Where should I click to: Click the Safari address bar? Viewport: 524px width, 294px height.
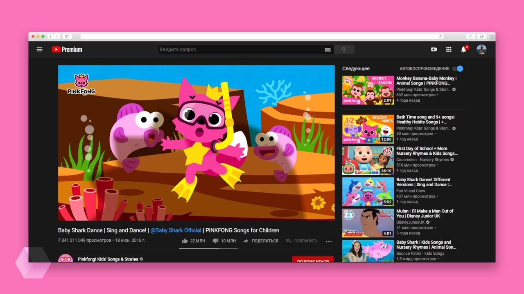point(262,37)
